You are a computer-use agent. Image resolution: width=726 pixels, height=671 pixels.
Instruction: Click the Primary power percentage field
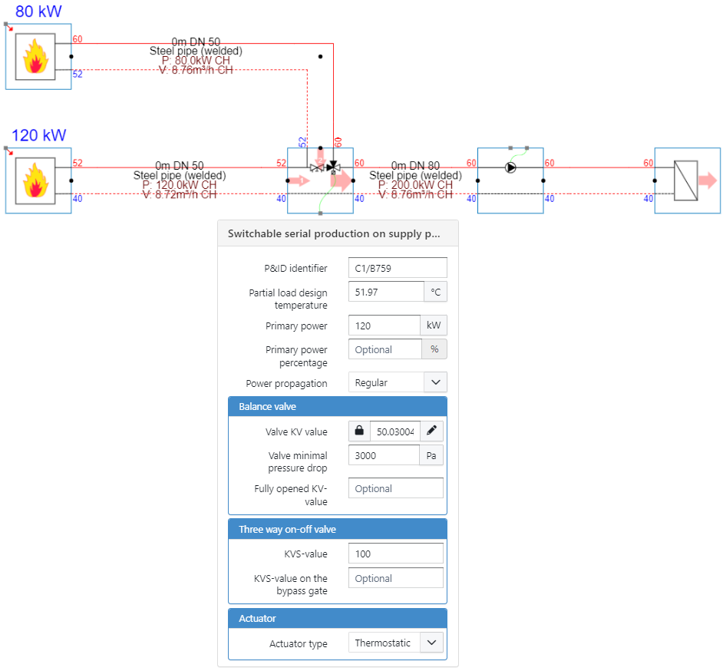coord(384,349)
